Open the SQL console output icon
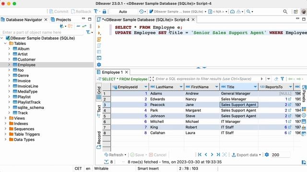 tap(99, 58)
